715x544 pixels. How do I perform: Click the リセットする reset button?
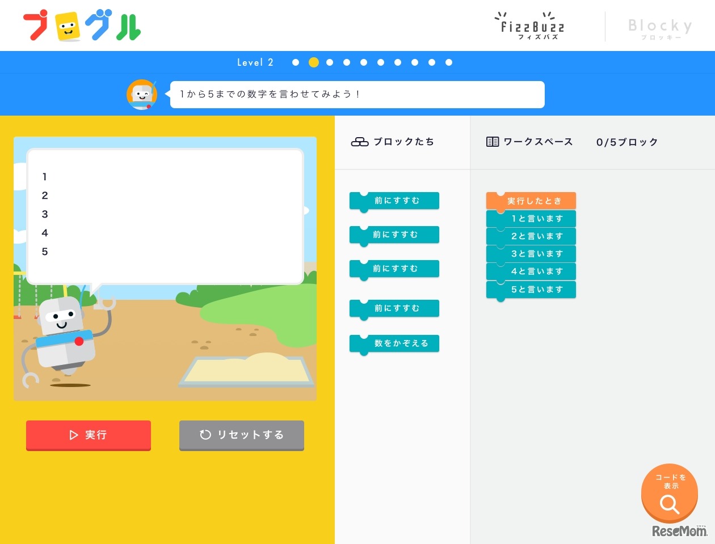[242, 435]
